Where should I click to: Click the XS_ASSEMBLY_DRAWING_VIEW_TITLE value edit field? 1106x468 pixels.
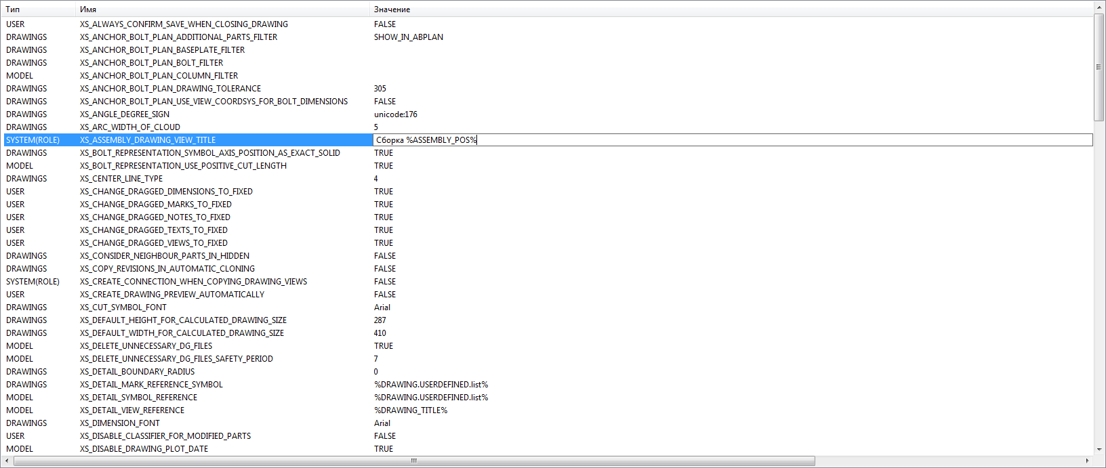tap(732, 140)
